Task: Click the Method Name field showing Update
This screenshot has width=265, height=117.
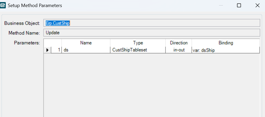Action: click(152, 33)
